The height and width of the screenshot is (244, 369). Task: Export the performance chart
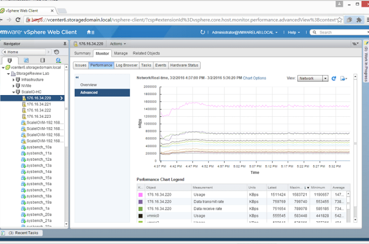click(343, 78)
